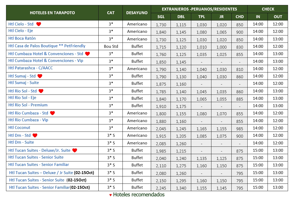Click the DBL price 1,275
The width and height of the screenshot is (293, 199).
pyautogui.click(x=181, y=166)
